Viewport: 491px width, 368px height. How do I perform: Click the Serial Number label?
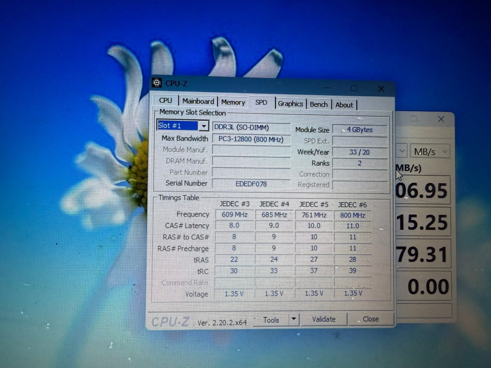click(186, 183)
